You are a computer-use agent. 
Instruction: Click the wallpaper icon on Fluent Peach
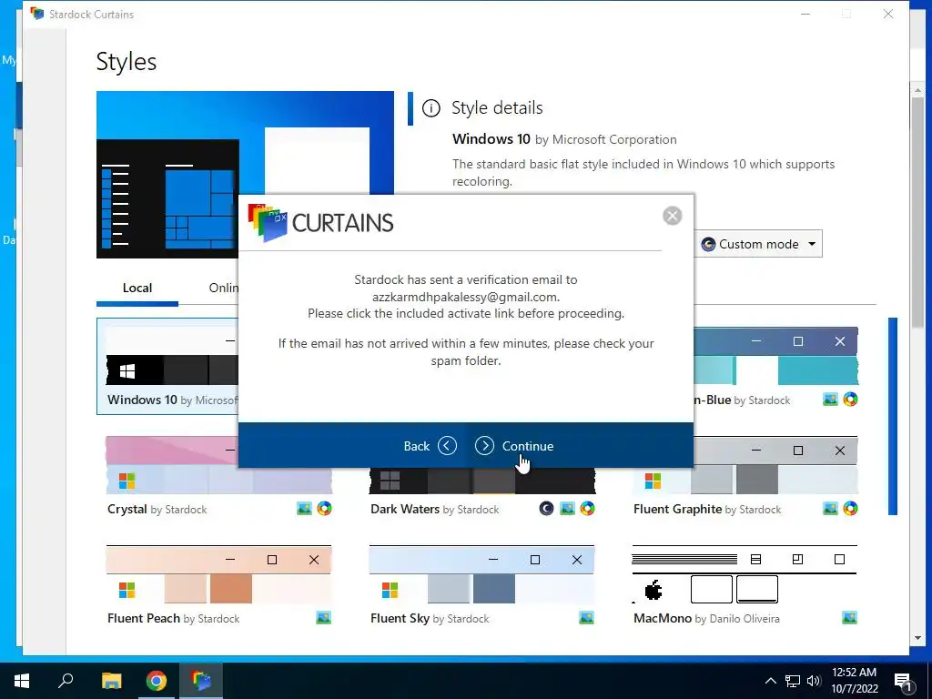point(324,618)
